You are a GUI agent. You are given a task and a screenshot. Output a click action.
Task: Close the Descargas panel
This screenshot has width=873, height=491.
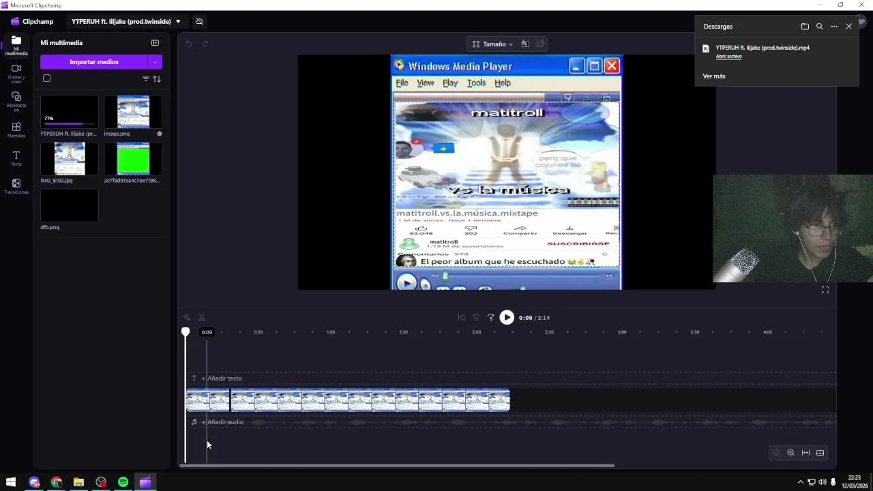tap(849, 27)
